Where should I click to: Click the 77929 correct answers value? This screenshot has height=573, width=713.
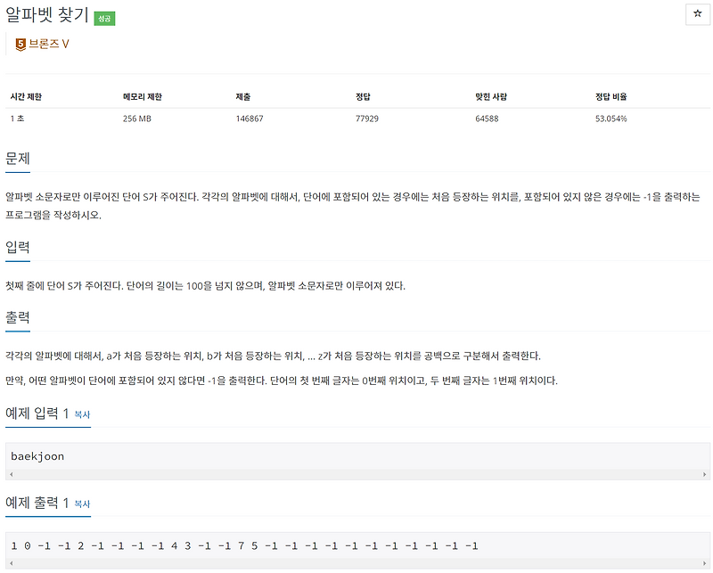(x=367, y=119)
